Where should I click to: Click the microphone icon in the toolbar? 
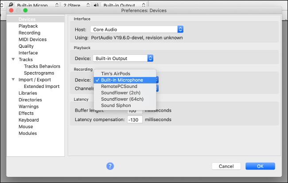click(11, 5)
